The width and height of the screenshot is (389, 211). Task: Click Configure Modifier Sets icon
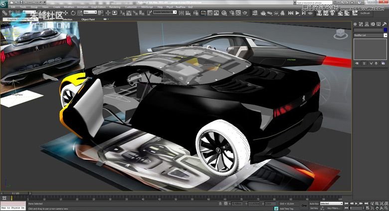(x=384, y=63)
